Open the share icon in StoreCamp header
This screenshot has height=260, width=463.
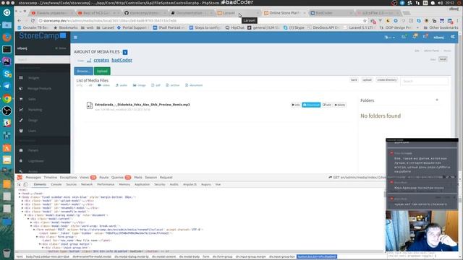coord(453,37)
